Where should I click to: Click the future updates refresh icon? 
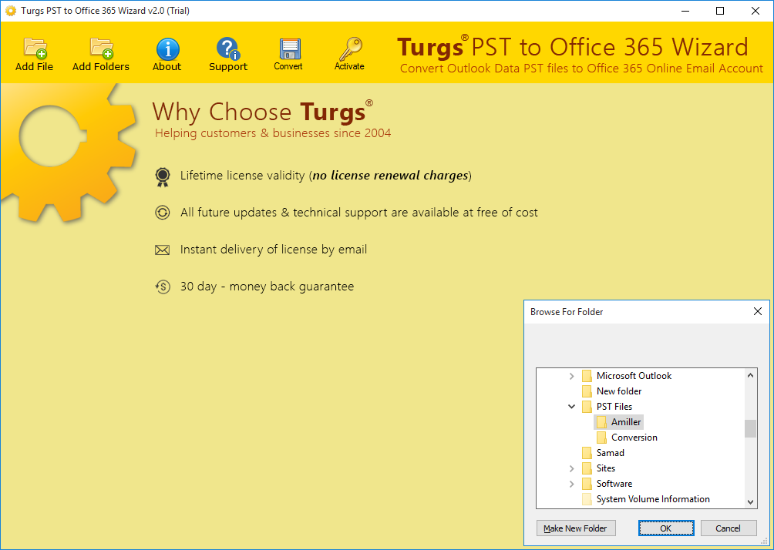pos(163,213)
